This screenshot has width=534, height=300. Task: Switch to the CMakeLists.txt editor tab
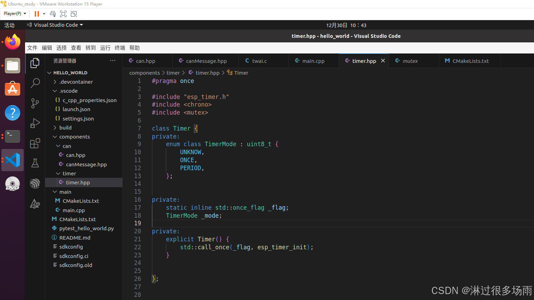pyautogui.click(x=470, y=61)
